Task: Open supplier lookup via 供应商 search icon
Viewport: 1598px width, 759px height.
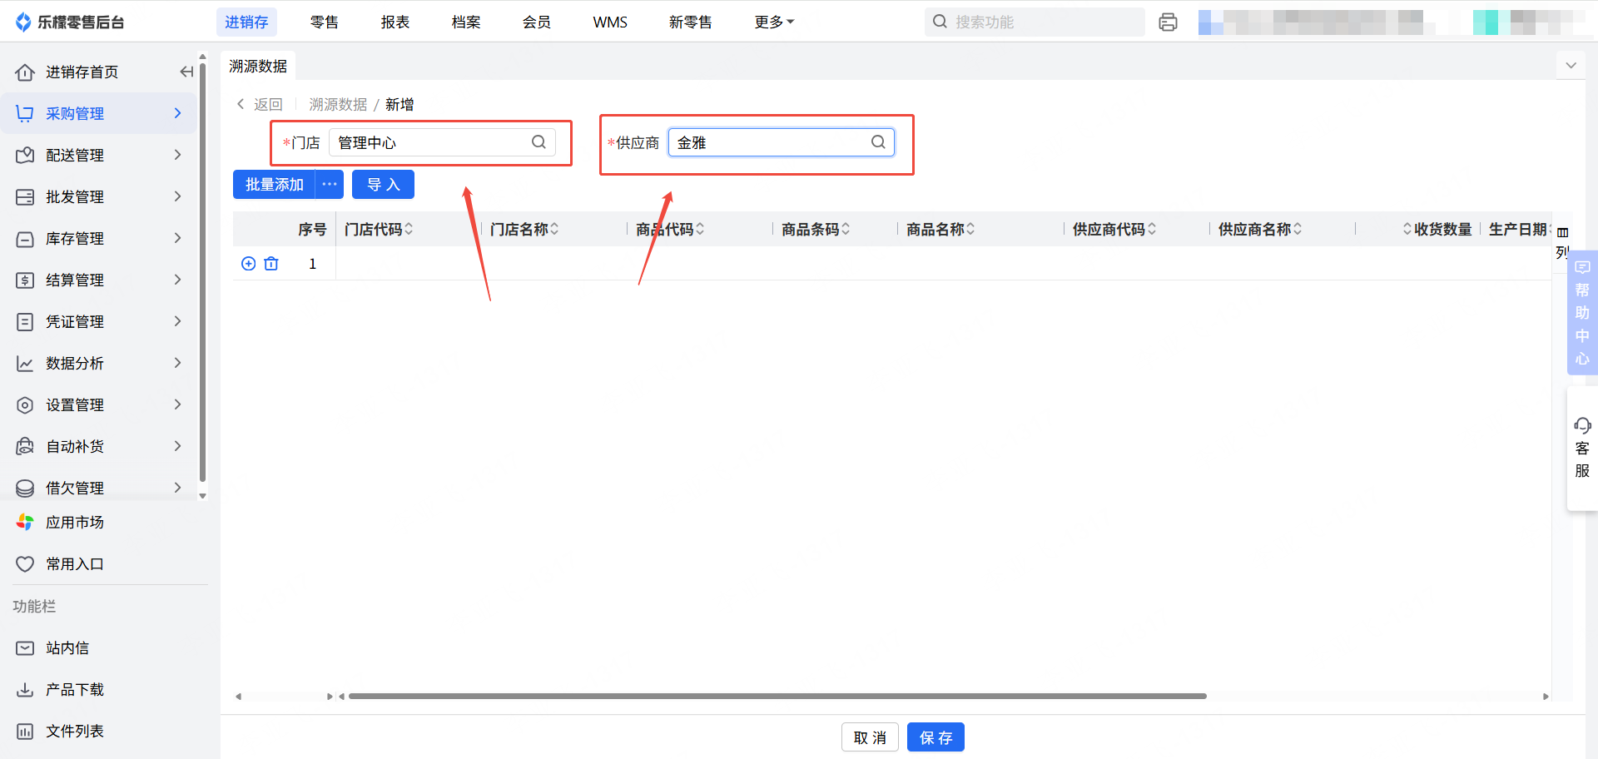Action: pos(878,142)
